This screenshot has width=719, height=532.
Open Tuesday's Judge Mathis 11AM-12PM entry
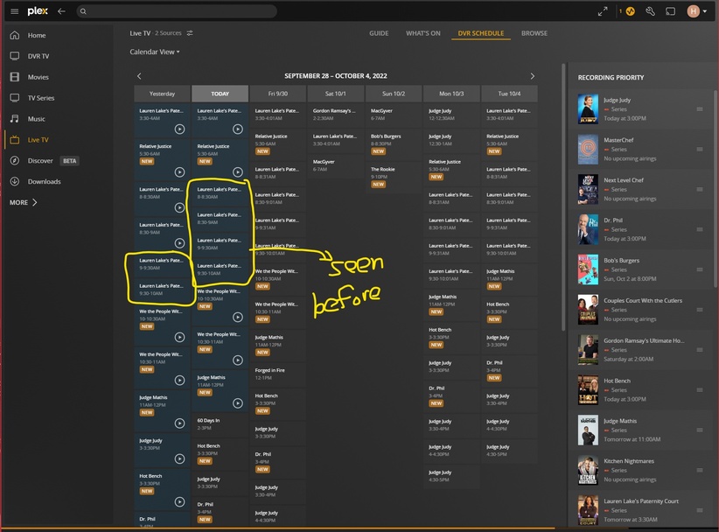509,279
